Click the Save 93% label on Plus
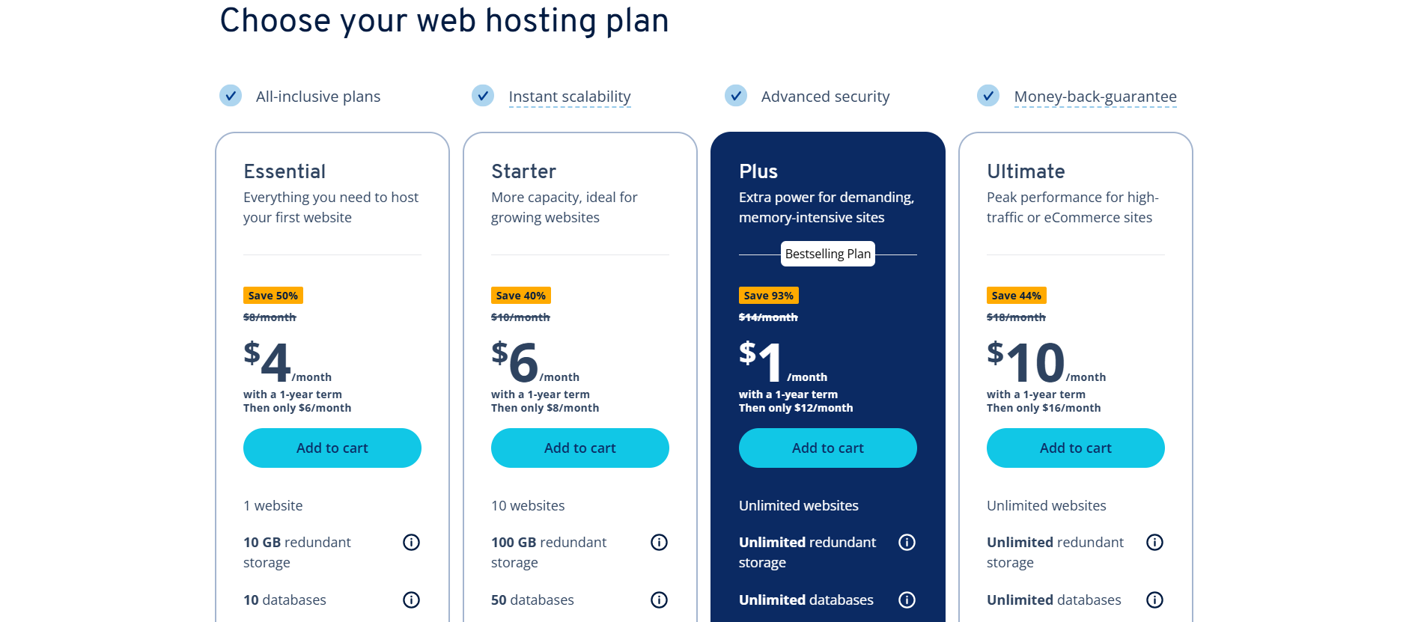The width and height of the screenshot is (1412, 622). (768, 296)
